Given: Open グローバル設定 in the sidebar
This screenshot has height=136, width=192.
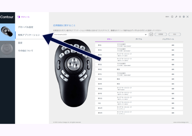Looking at the screenshot, I should (x=26, y=27).
